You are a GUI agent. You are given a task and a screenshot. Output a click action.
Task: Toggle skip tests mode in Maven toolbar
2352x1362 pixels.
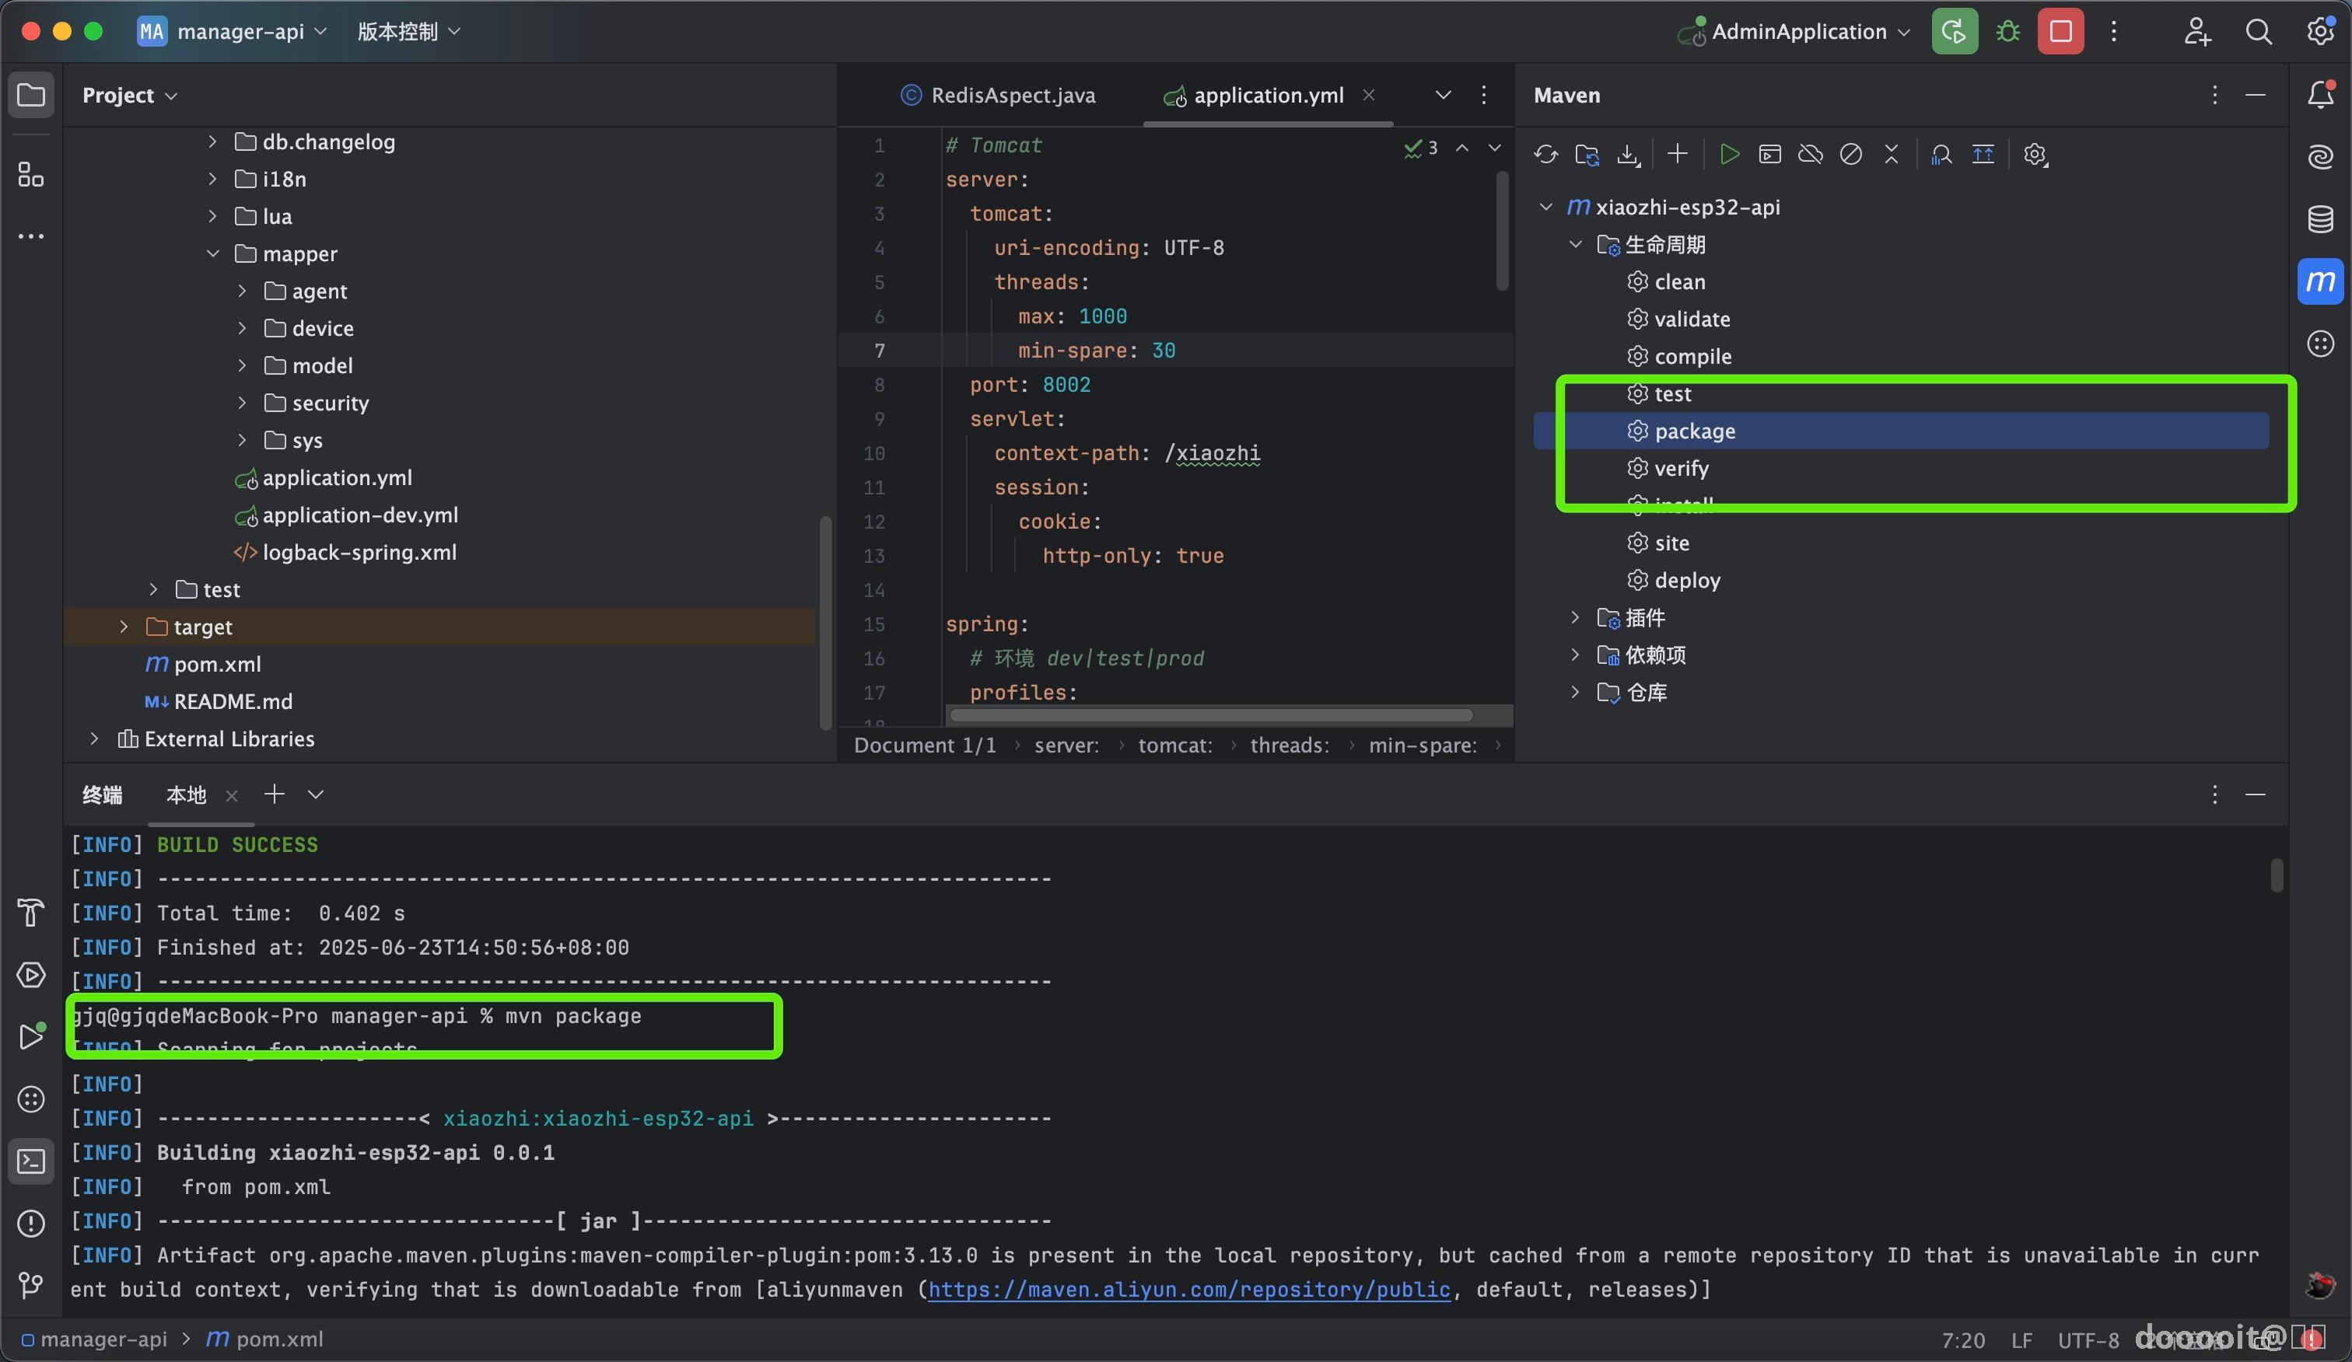point(1851,155)
